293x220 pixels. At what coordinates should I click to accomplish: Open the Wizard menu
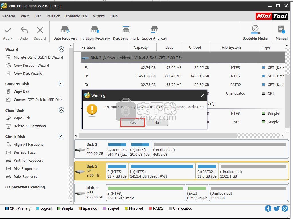coord(99,16)
